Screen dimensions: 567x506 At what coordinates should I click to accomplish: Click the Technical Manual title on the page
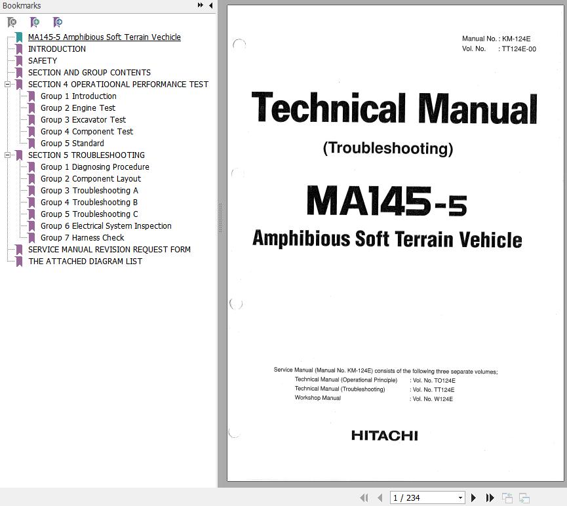(x=394, y=107)
